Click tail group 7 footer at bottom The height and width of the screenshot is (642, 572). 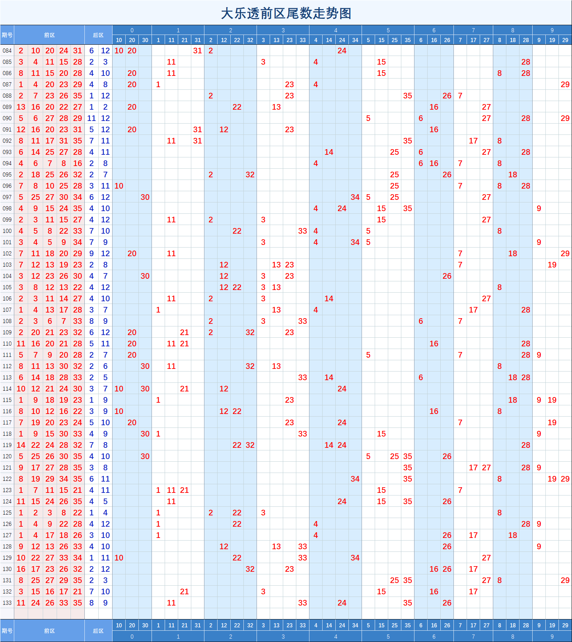pyautogui.click(x=473, y=637)
